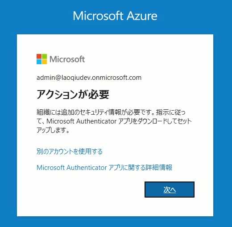The height and width of the screenshot is (227, 232).
Task: Click Microsoft Authenticator text in the description paragraph
Action: 82,121
